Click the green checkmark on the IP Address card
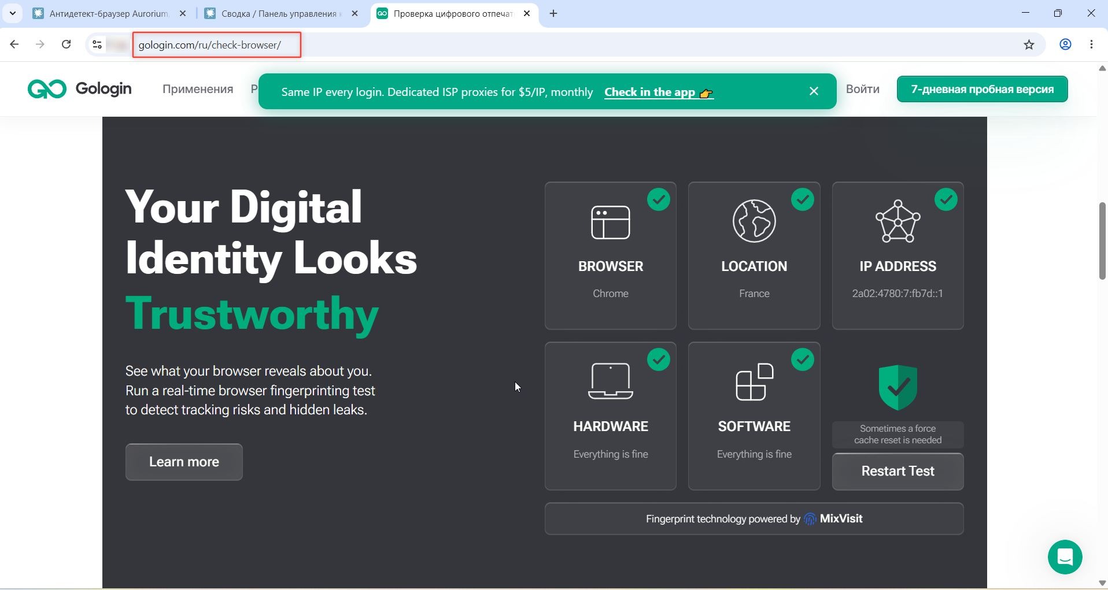 946,200
